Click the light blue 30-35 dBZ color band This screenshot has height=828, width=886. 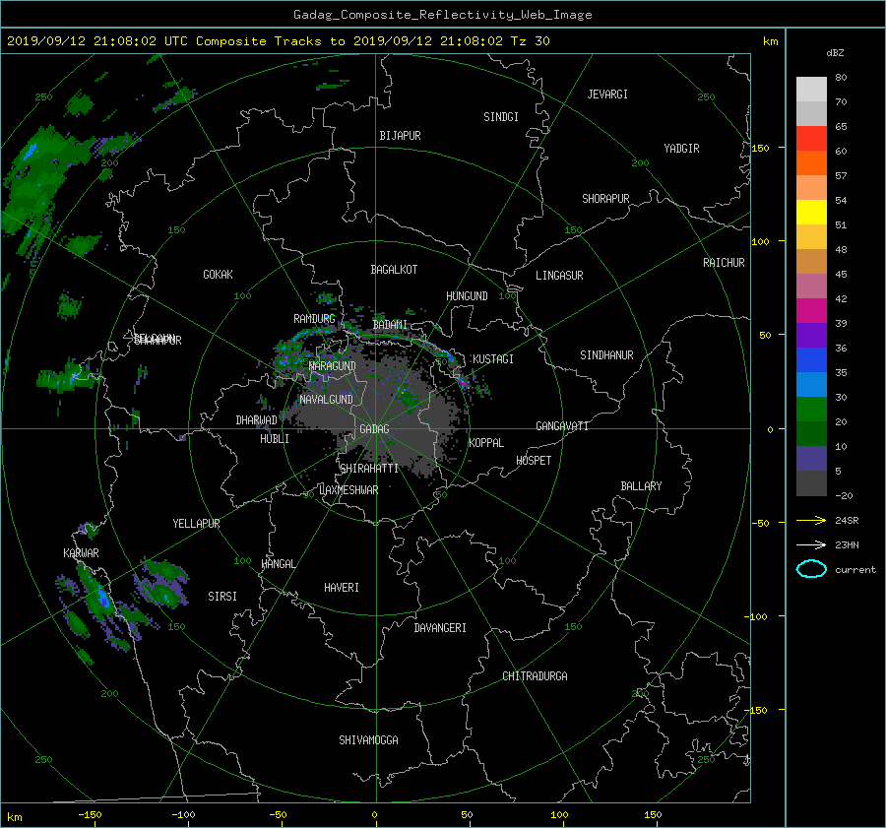click(x=811, y=385)
